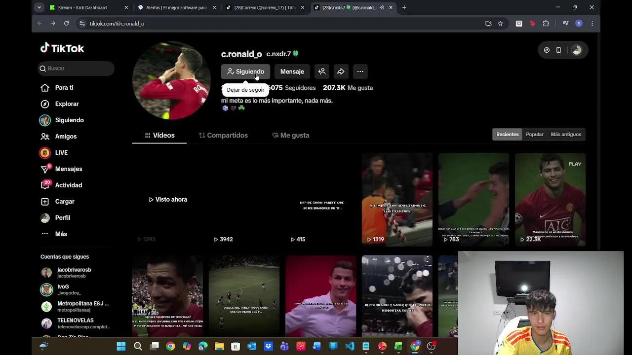Open the three-dot profile options menu

[360, 71]
